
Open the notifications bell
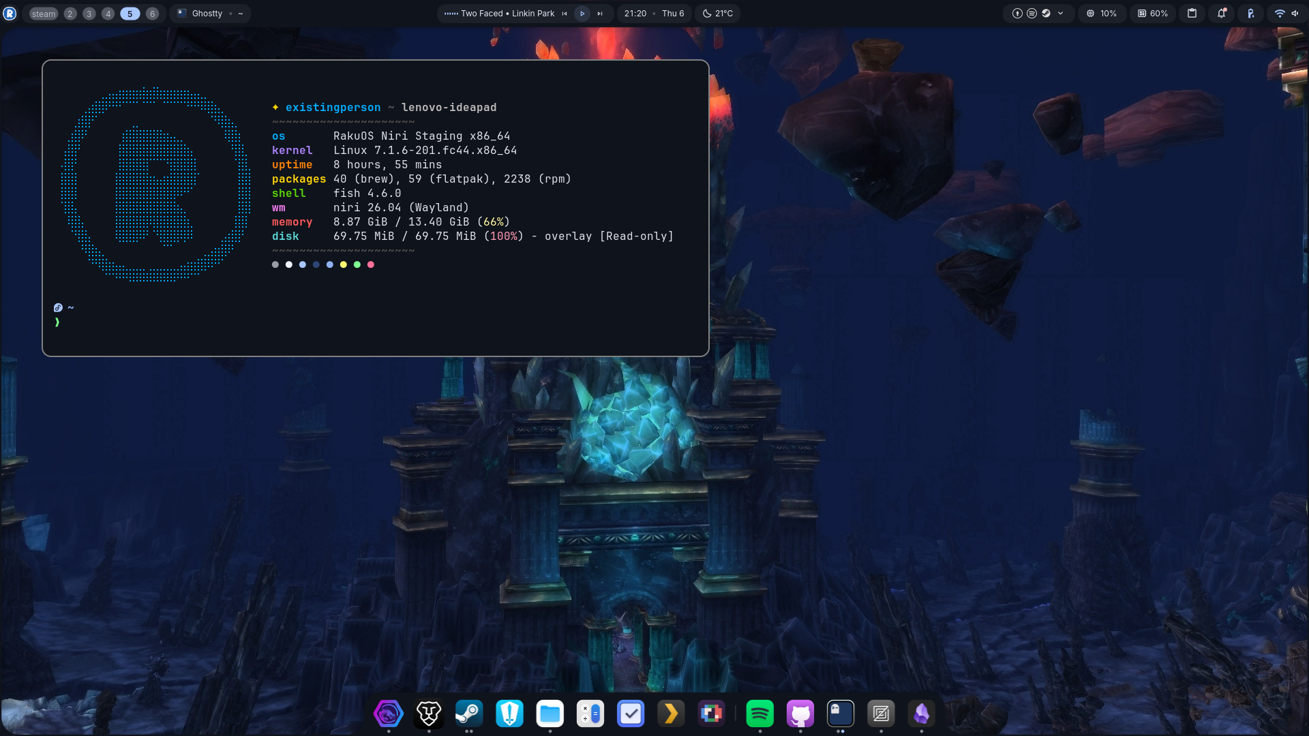tap(1222, 14)
